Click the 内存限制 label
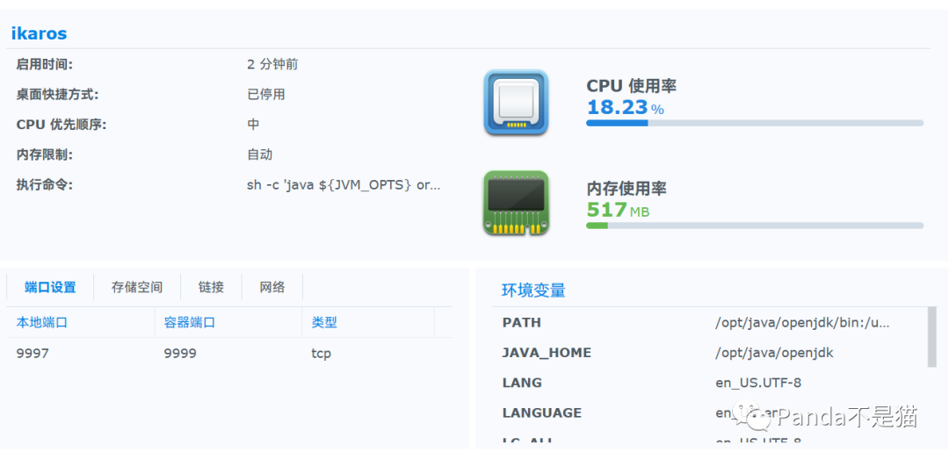The width and height of the screenshot is (949, 459). pyautogui.click(x=44, y=154)
